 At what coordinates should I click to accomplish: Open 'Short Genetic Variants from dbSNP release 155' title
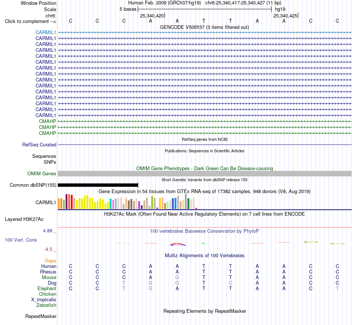tap(205, 180)
